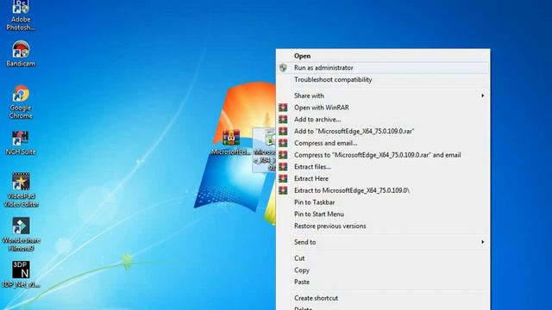The height and width of the screenshot is (310, 552).
Task: Select Add to archive...
Action: (383, 120)
